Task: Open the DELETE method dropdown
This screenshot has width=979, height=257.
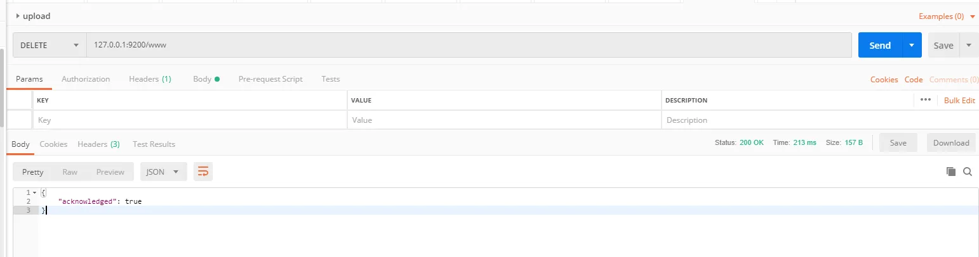Action: click(x=50, y=46)
